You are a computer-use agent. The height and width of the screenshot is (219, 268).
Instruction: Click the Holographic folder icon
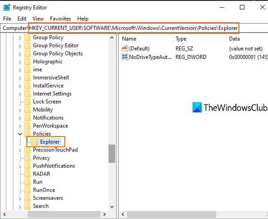point(28,62)
